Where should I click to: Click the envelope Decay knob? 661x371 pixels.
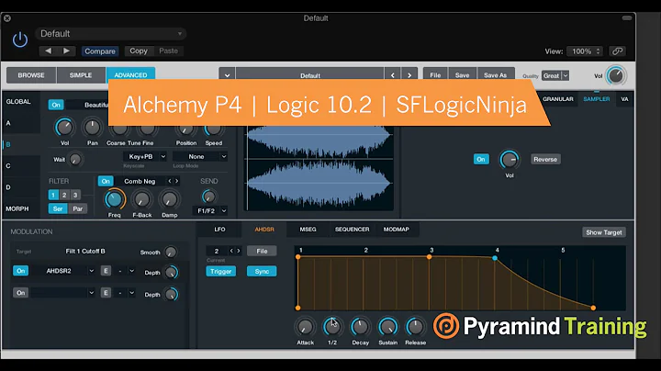[360, 327]
